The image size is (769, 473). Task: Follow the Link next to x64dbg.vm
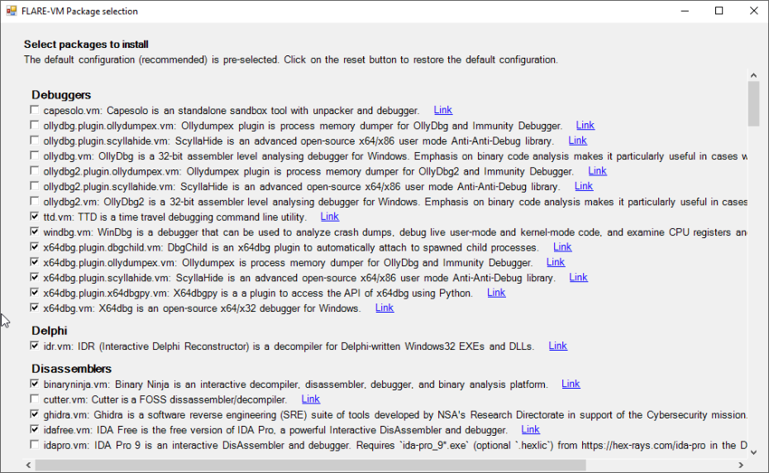384,308
